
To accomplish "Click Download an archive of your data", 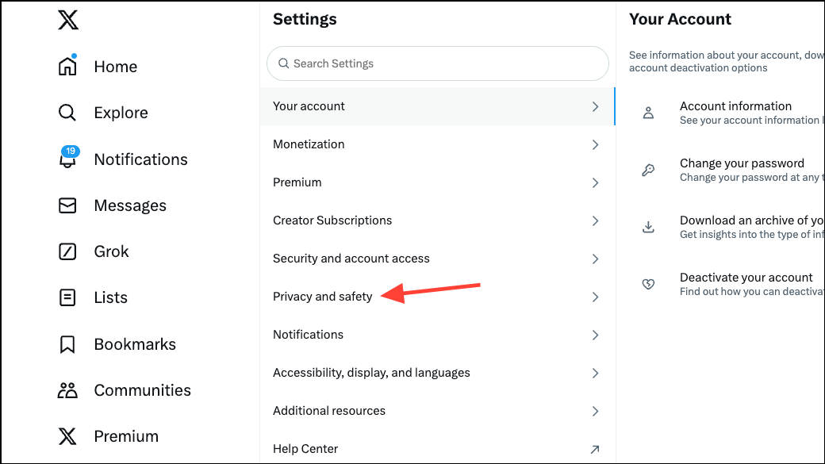I will click(750, 220).
